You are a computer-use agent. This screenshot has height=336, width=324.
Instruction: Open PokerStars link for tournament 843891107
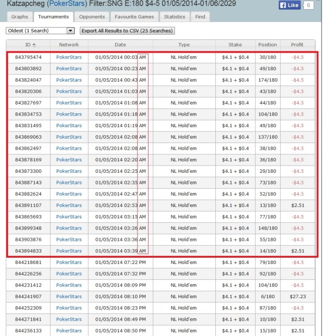(x=69, y=205)
